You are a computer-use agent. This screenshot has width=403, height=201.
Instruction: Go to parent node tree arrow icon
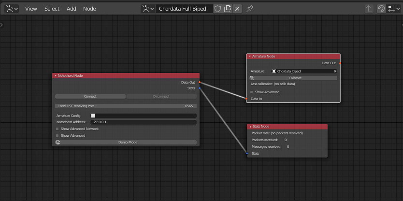pos(369,9)
